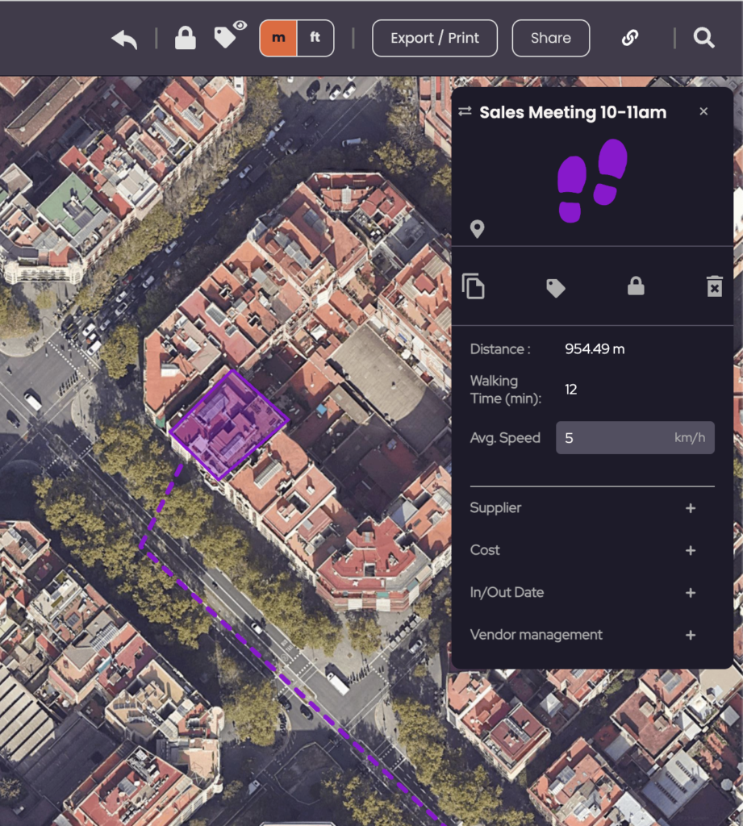Switch units to meters
This screenshot has height=826, width=743.
pos(278,39)
